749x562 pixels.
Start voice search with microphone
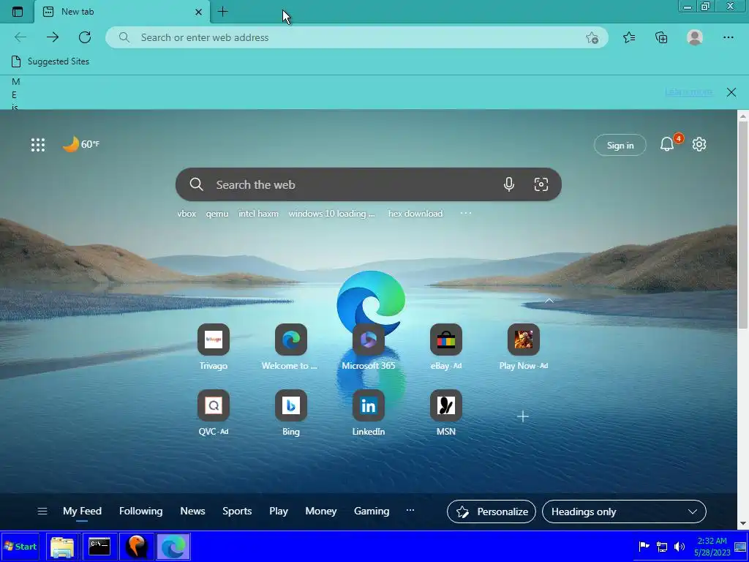(x=509, y=184)
